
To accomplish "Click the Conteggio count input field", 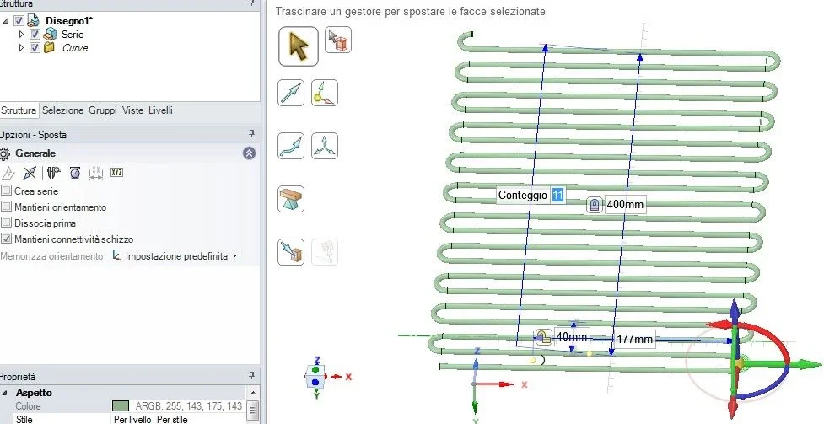I will coord(557,195).
